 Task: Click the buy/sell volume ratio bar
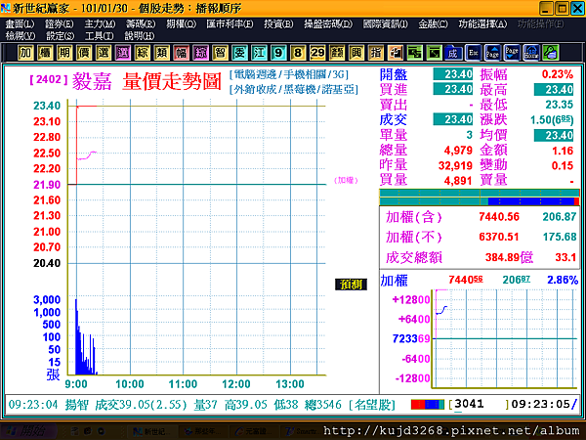[480, 198]
